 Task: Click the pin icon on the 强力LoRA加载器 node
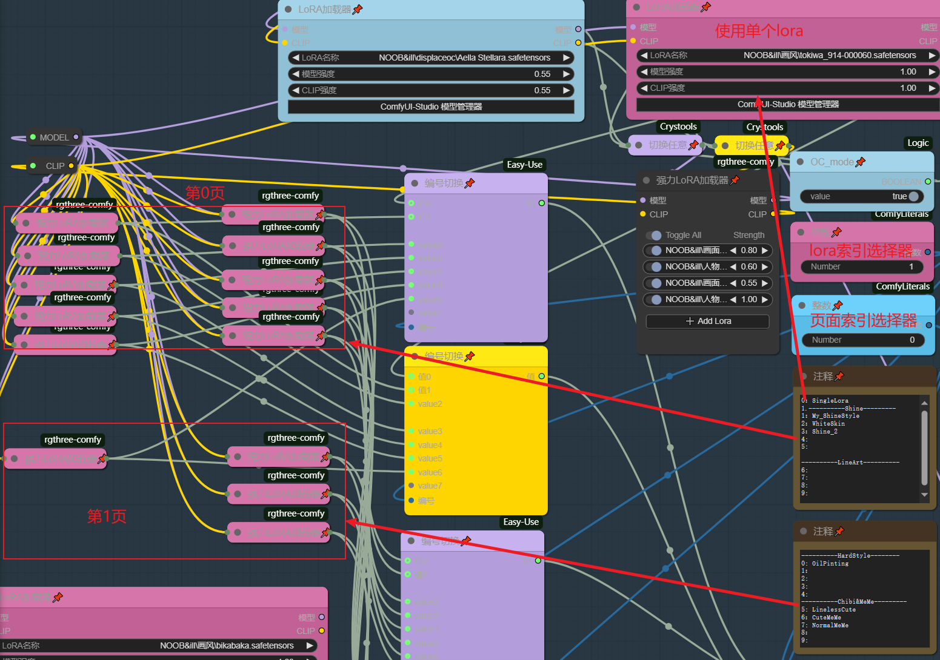pos(735,180)
